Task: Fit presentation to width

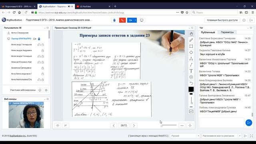Action: point(182,125)
